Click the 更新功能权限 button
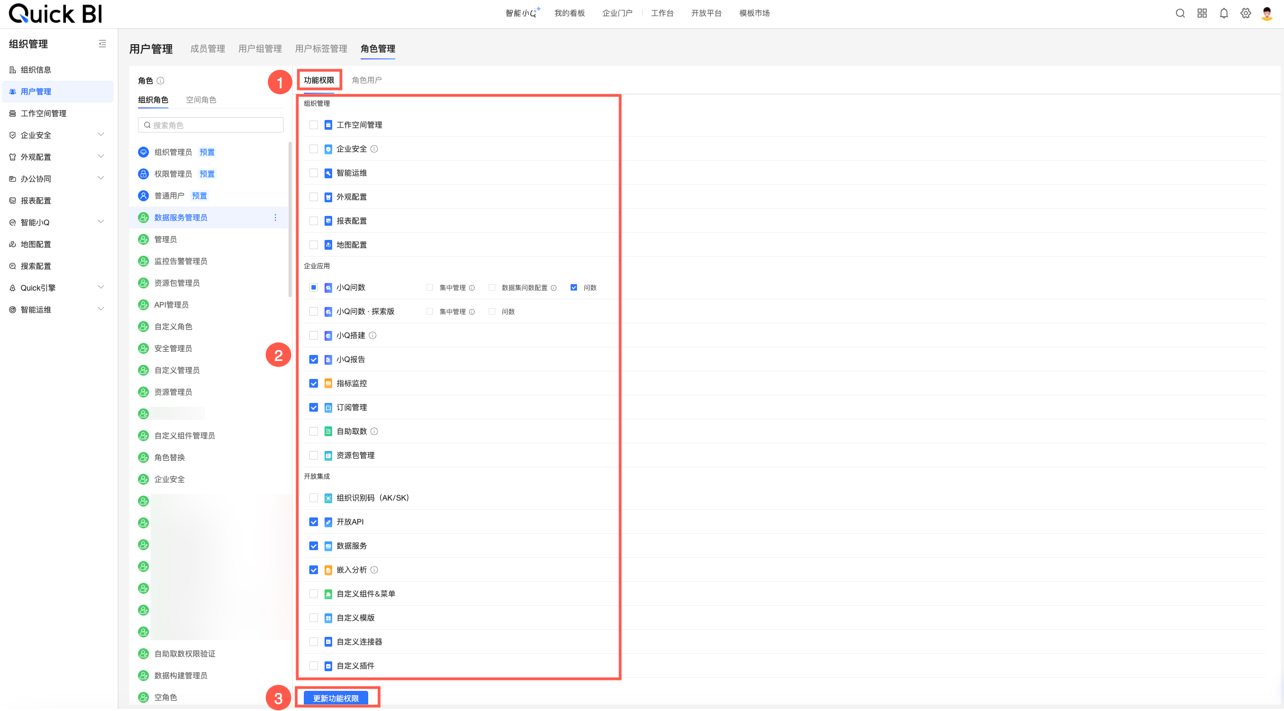1284x711 pixels. 336,698
